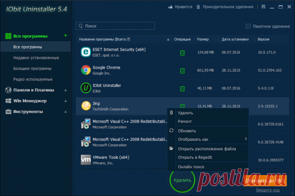Click the Visual C++ 9.0.30729.4148 installer icon
This screenshot has height=196, width=295.
point(86,142)
